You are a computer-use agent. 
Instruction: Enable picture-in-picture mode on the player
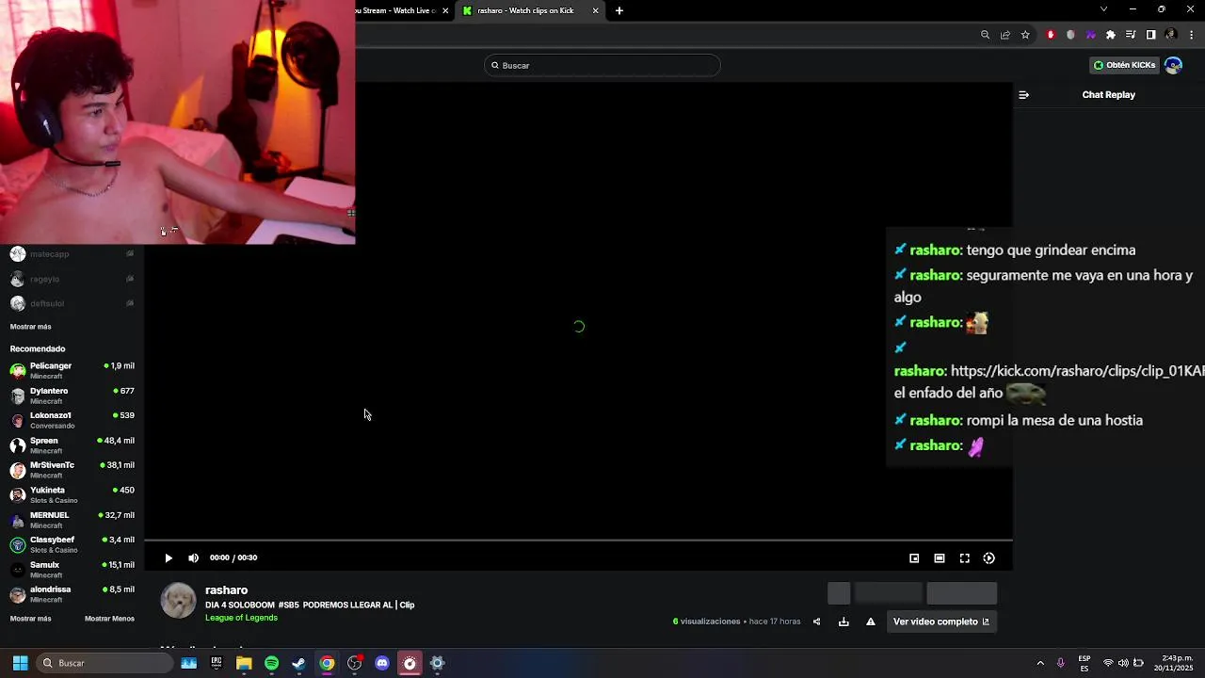pyautogui.click(x=914, y=558)
